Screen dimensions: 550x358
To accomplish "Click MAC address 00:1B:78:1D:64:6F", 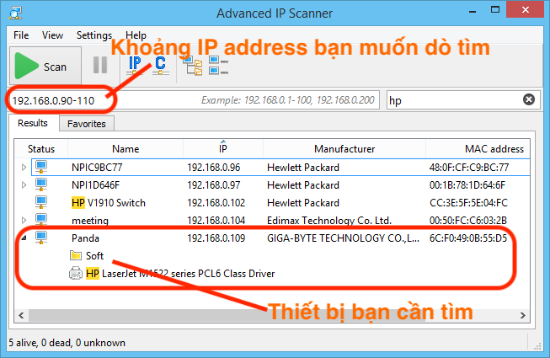I will (467, 184).
